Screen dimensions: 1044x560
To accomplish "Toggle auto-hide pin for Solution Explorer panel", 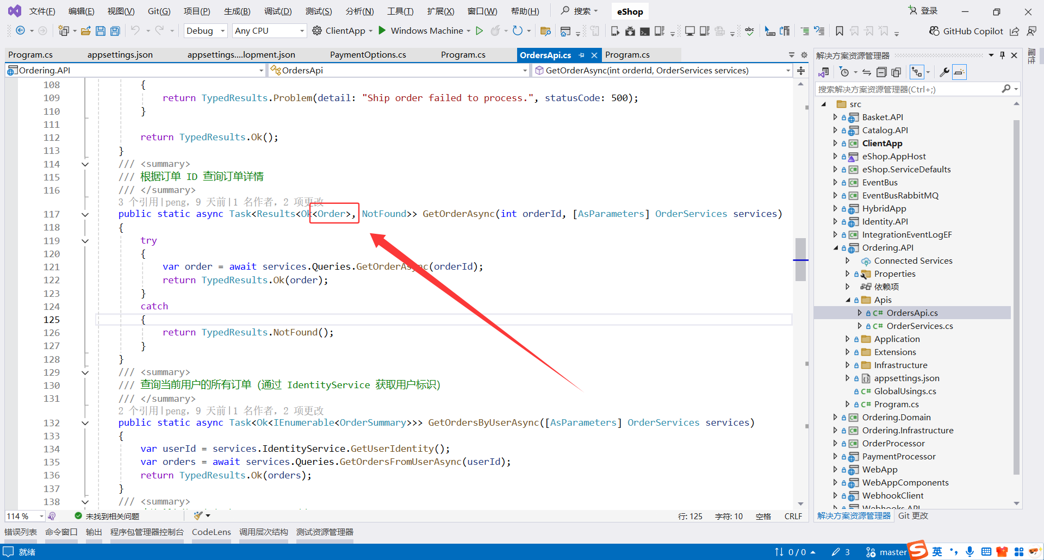I will pyautogui.click(x=1002, y=55).
